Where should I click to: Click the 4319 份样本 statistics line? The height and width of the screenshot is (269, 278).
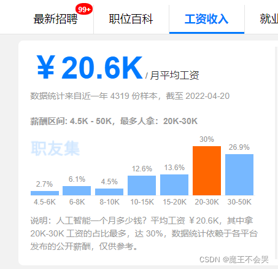click(x=130, y=96)
